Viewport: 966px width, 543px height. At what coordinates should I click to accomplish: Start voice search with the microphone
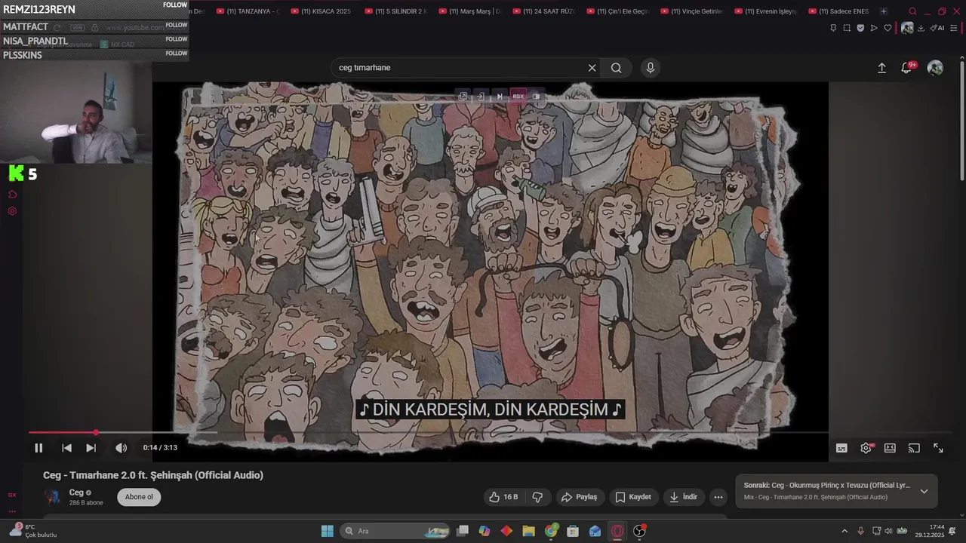pos(651,68)
